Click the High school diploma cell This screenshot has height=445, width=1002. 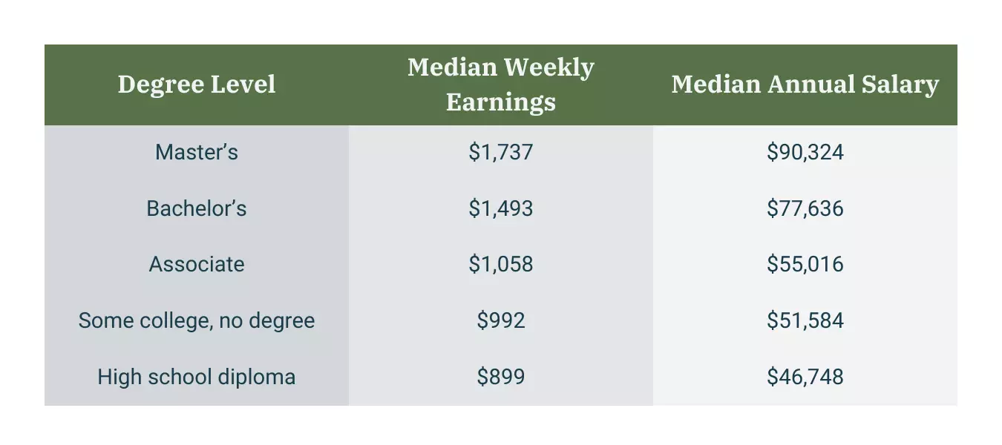click(197, 377)
